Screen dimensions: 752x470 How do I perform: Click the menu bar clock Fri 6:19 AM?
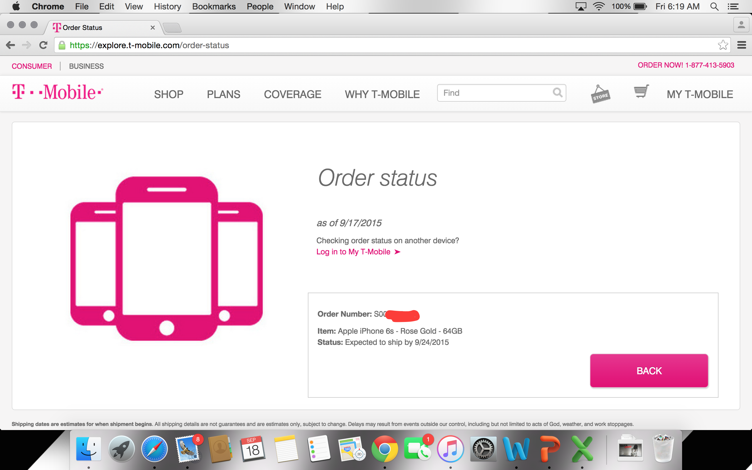tap(677, 6)
